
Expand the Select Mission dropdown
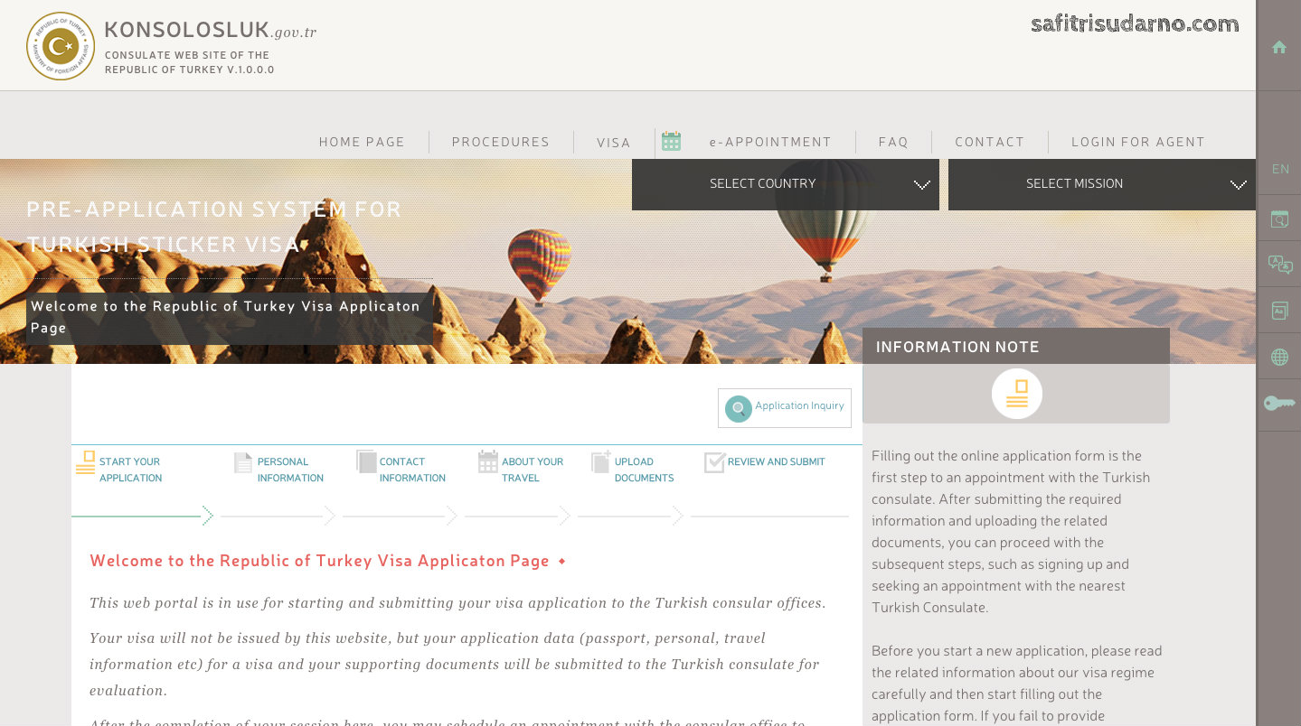pos(1101,184)
